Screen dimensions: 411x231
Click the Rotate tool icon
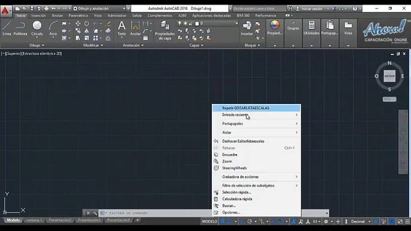point(87,24)
